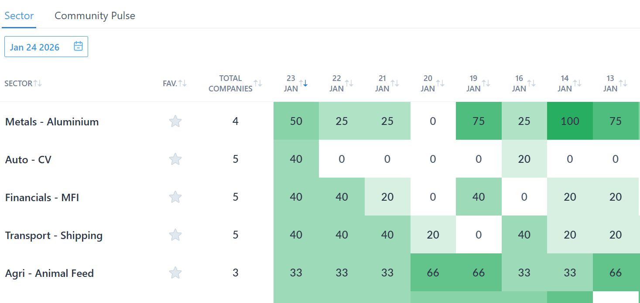
Task: Sort by 23 Jan column arrows
Action: click(x=303, y=83)
